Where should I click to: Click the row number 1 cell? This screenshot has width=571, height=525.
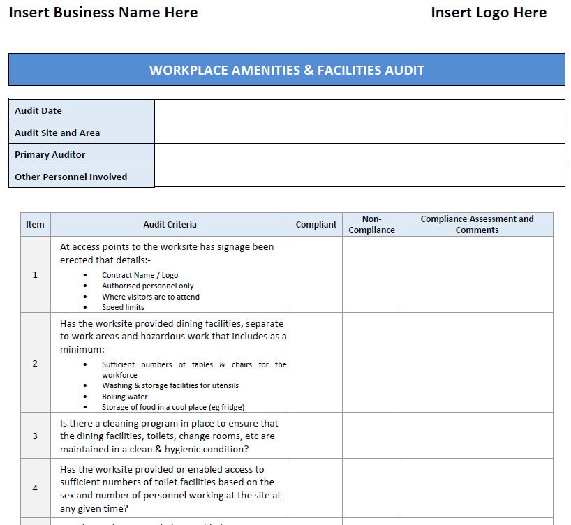point(34,274)
